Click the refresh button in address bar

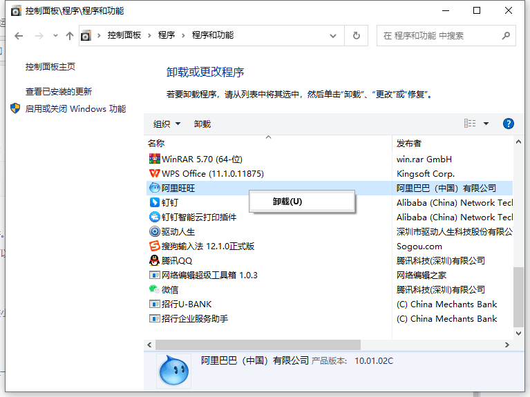[x=357, y=35]
